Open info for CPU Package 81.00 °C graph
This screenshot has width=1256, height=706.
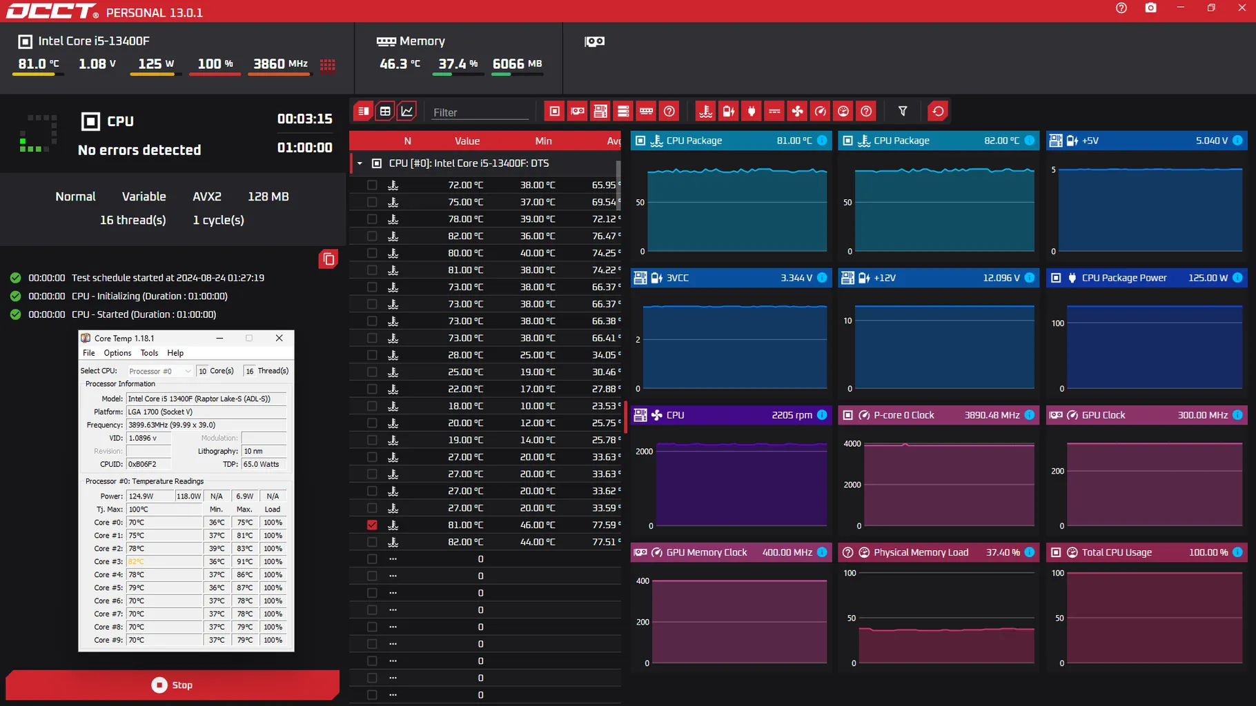coord(822,140)
